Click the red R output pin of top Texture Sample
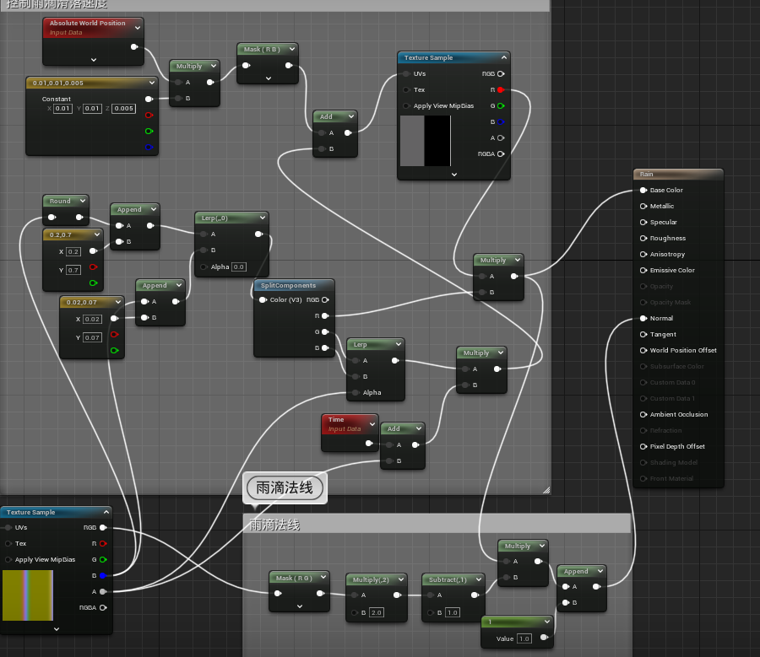760x657 pixels. click(501, 89)
